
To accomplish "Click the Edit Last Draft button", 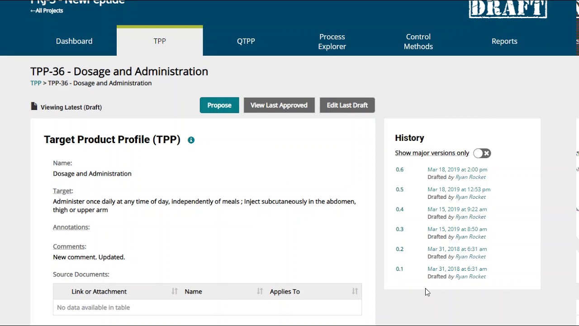I will [x=347, y=105].
